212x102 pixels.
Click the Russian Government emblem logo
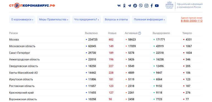pyautogui.click(x=169, y=5)
